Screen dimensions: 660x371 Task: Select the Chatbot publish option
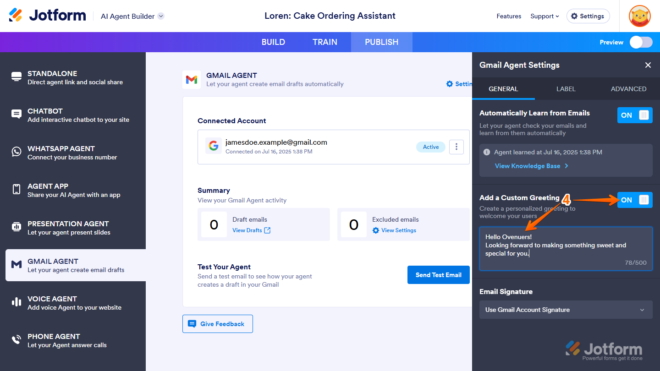point(73,115)
